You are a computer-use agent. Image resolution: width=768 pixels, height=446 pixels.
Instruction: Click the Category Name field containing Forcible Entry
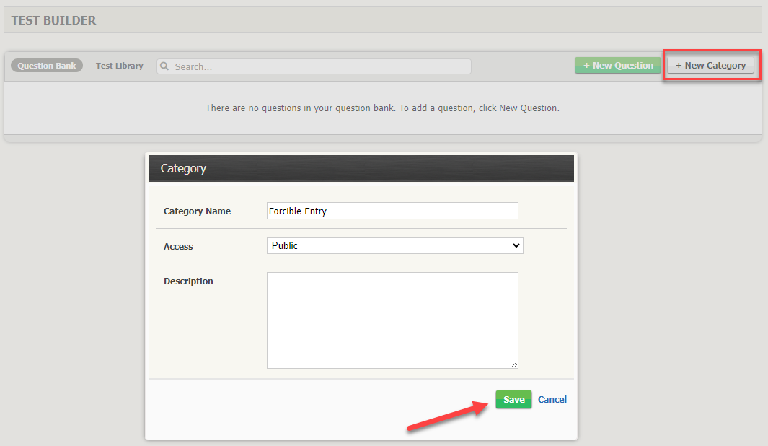392,211
